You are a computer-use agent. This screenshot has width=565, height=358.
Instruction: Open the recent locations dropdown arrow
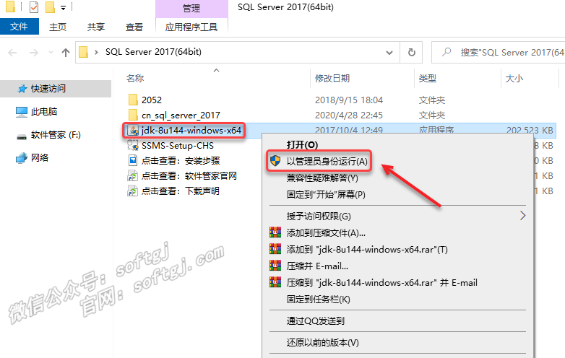pos(51,53)
